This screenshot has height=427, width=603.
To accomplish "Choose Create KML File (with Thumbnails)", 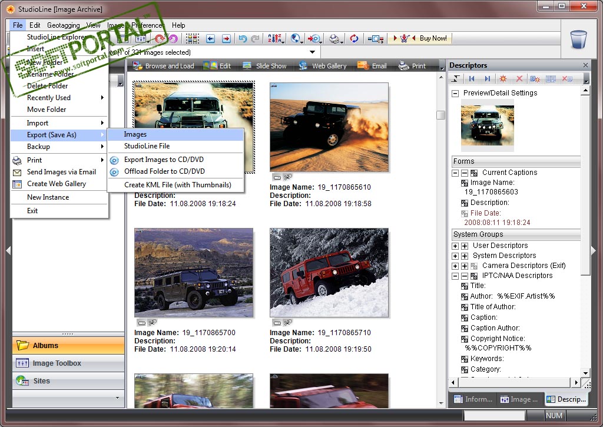I will [177, 185].
